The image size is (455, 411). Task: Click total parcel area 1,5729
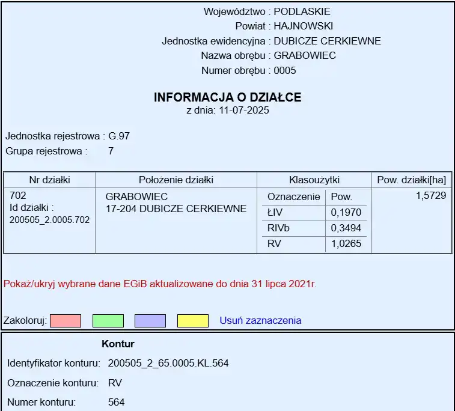[430, 196]
